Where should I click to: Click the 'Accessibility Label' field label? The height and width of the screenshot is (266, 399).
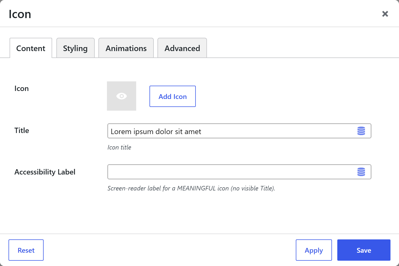point(45,172)
